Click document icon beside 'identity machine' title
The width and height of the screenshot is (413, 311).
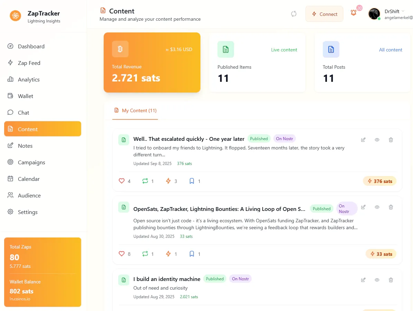(124, 280)
